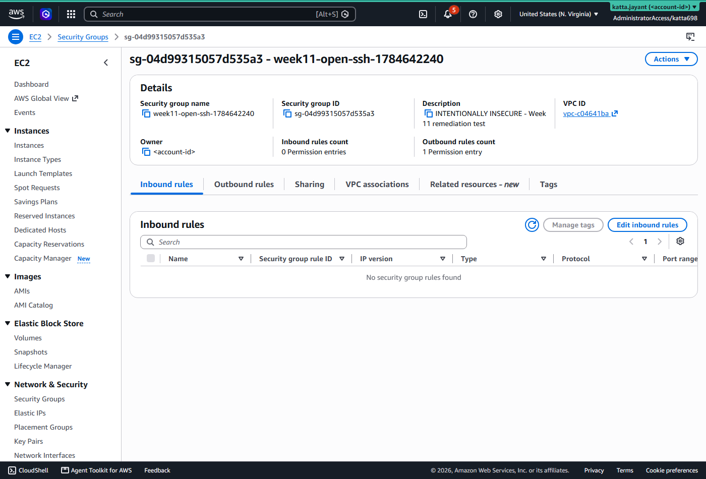Switch to the VPC associations tab

377,185
